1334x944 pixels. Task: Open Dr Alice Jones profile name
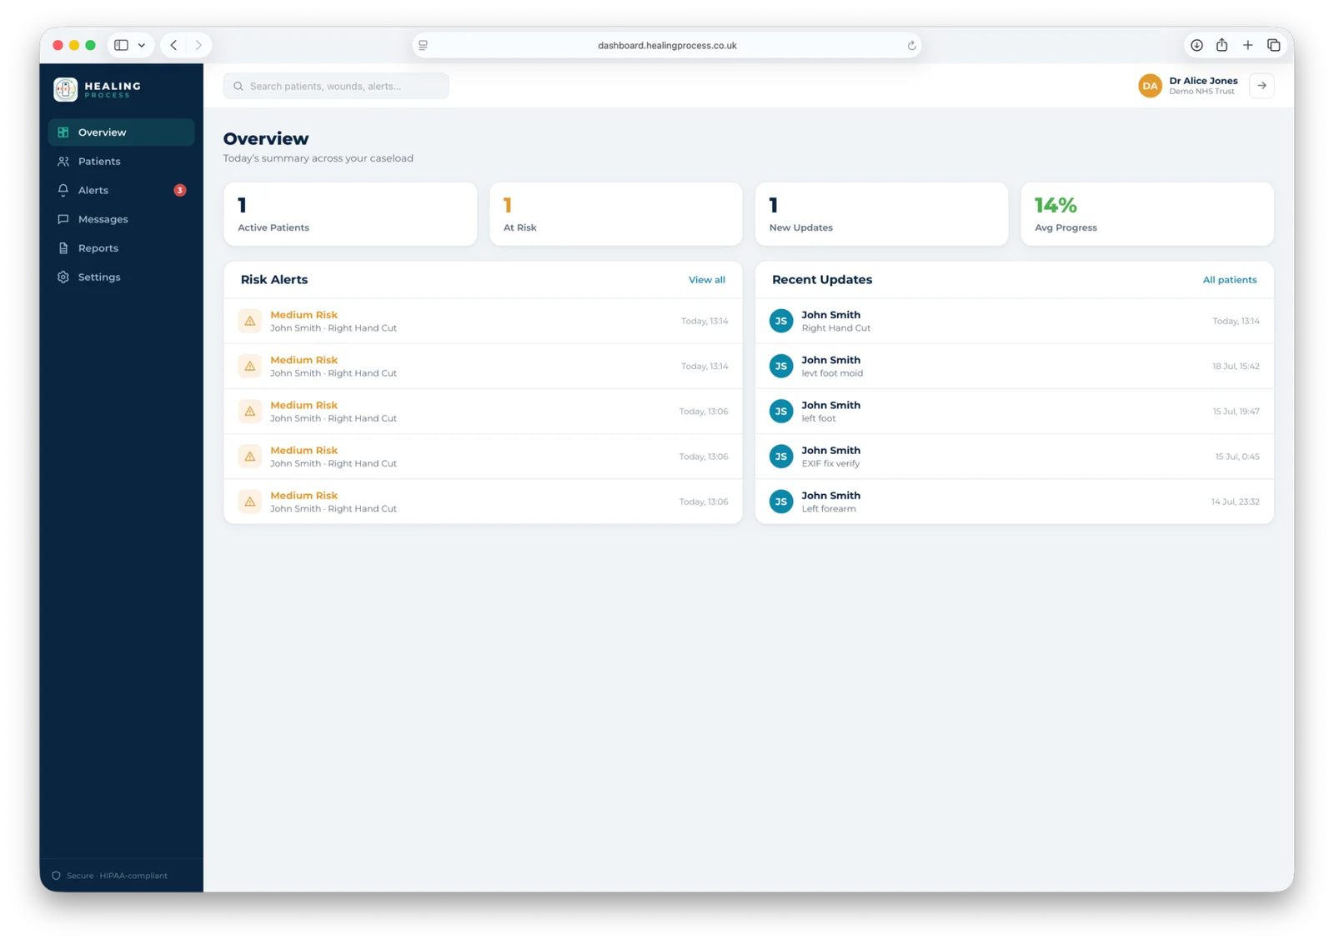(1203, 81)
